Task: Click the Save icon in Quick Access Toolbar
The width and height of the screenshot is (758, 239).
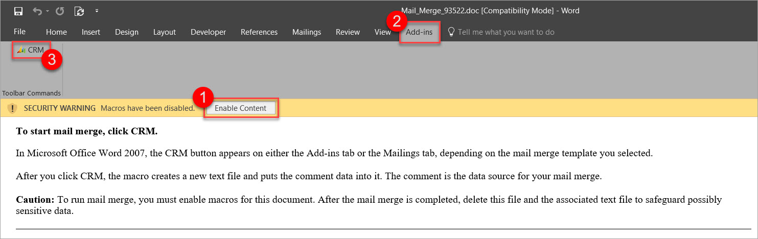Action: point(18,11)
